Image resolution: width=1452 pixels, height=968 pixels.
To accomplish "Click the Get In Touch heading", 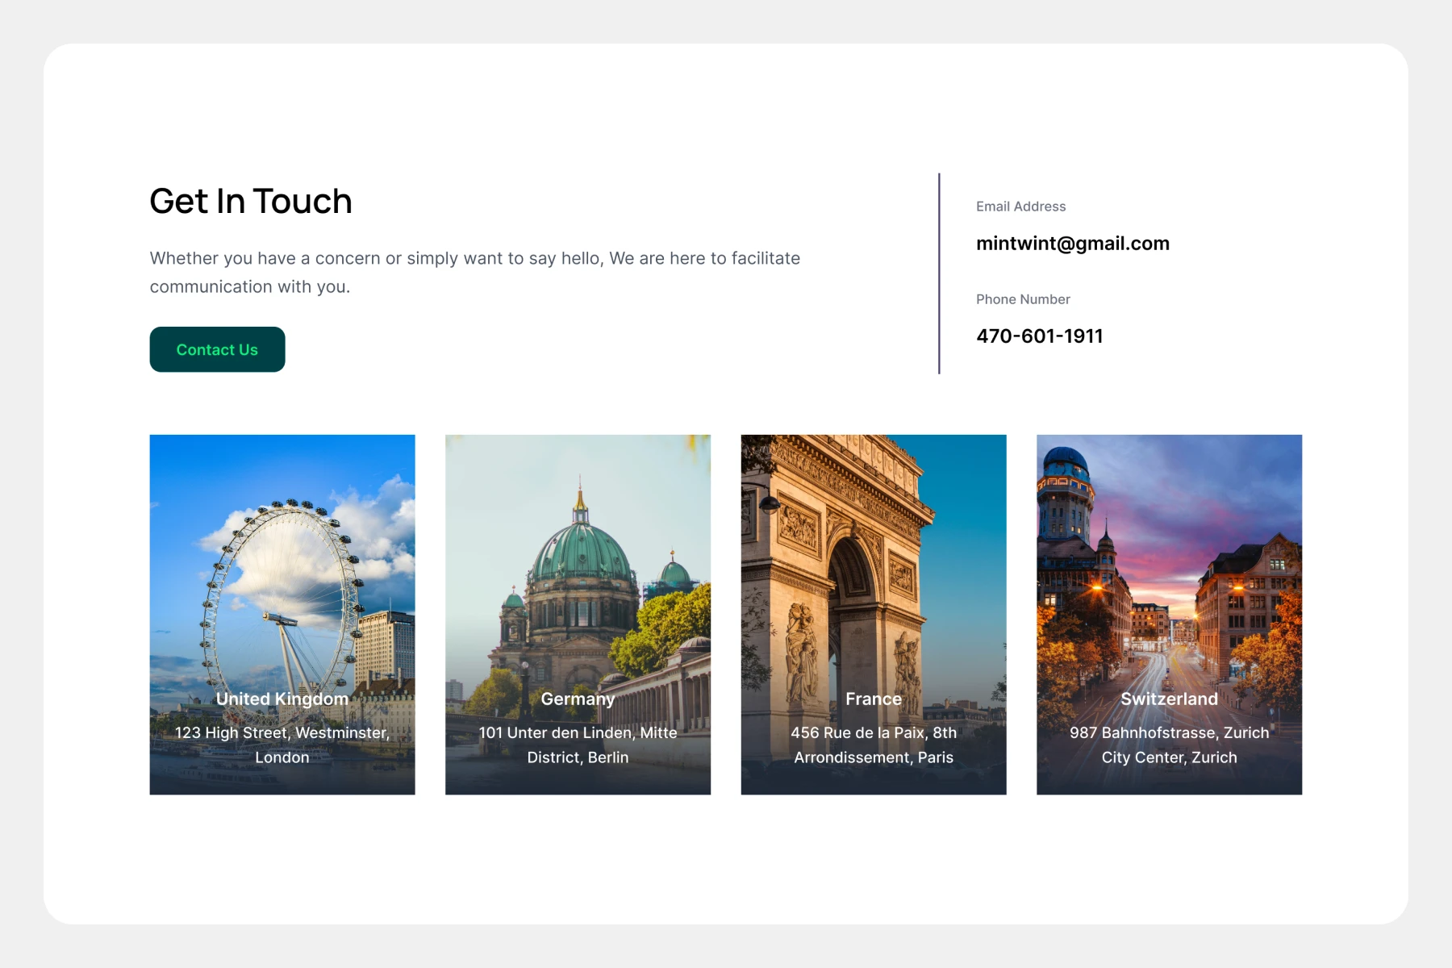I will click(251, 201).
